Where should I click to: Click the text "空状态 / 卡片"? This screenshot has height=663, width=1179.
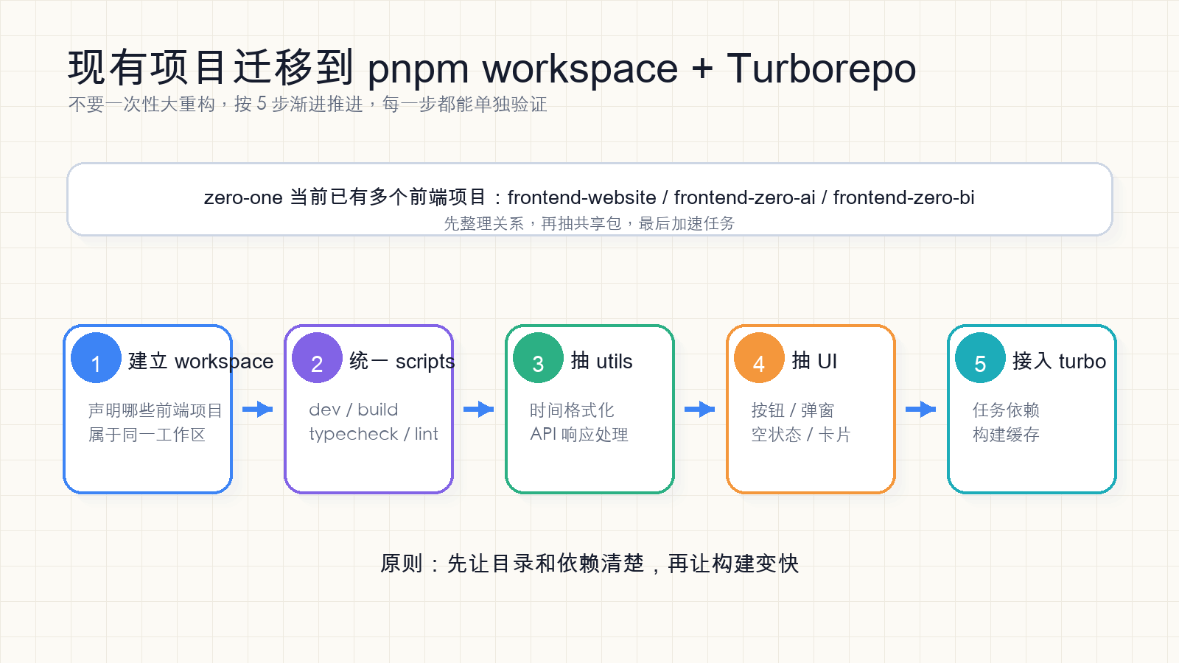click(x=801, y=435)
